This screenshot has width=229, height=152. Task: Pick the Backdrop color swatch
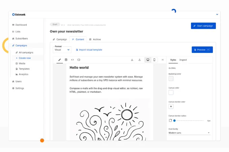click(171, 79)
